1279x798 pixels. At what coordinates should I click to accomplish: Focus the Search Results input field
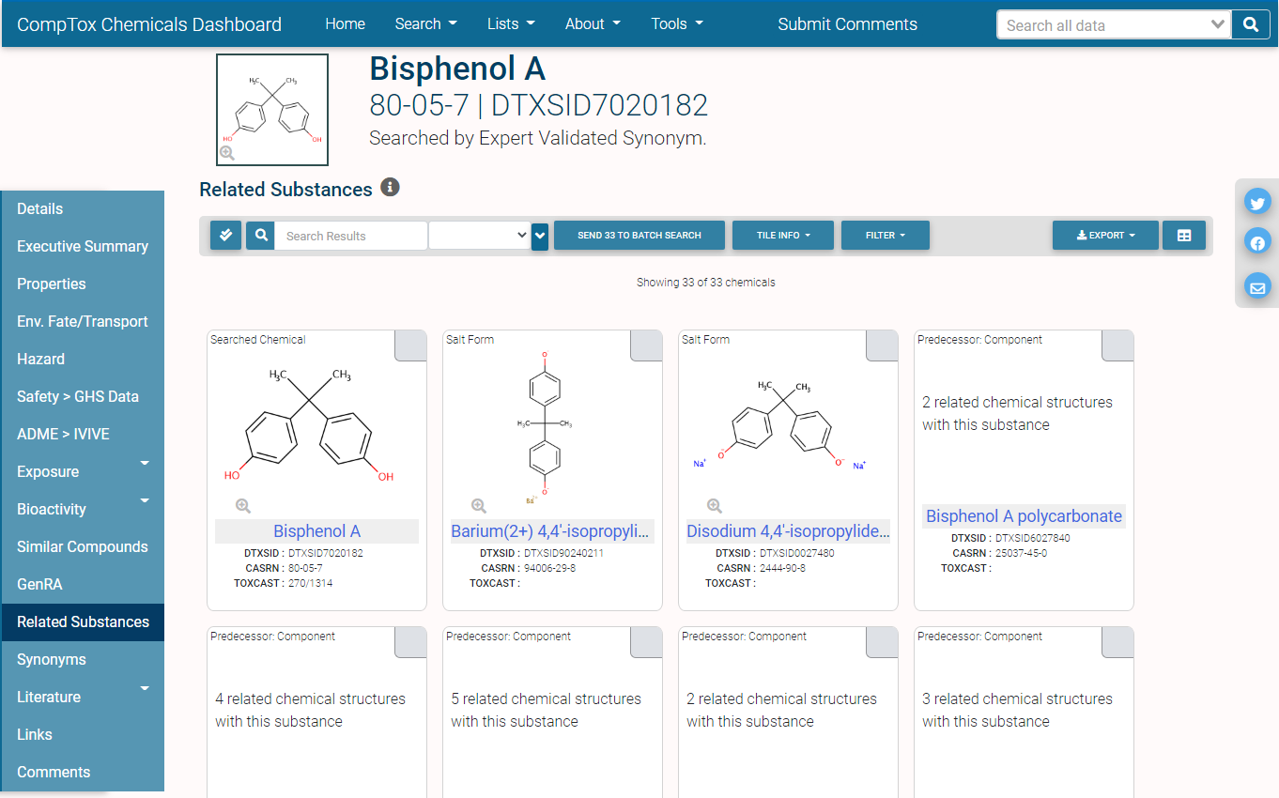[x=350, y=236]
